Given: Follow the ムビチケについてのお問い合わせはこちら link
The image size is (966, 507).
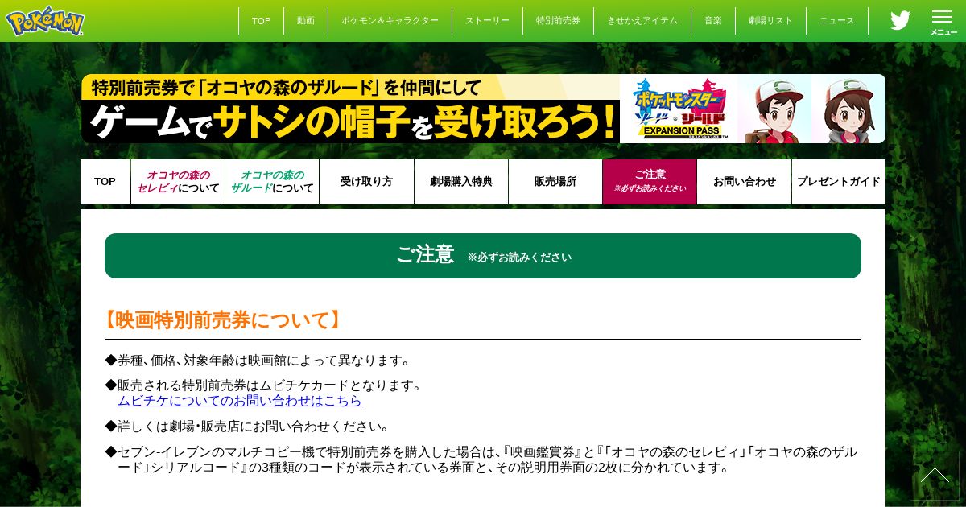Looking at the screenshot, I should tap(240, 401).
